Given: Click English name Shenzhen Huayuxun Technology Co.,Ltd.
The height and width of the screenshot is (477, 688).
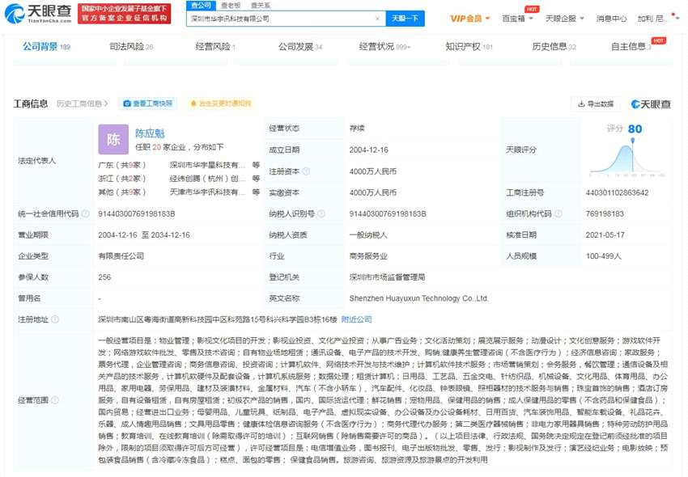Looking at the screenshot, I should tap(418, 298).
